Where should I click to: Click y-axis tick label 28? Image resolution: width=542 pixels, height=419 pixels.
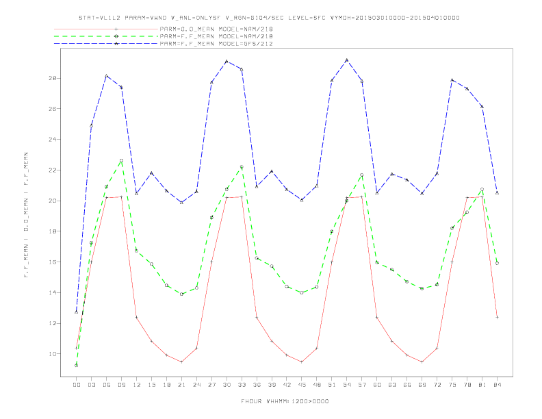coord(53,78)
